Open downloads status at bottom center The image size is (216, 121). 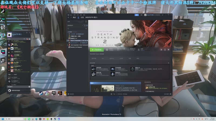(119, 94)
